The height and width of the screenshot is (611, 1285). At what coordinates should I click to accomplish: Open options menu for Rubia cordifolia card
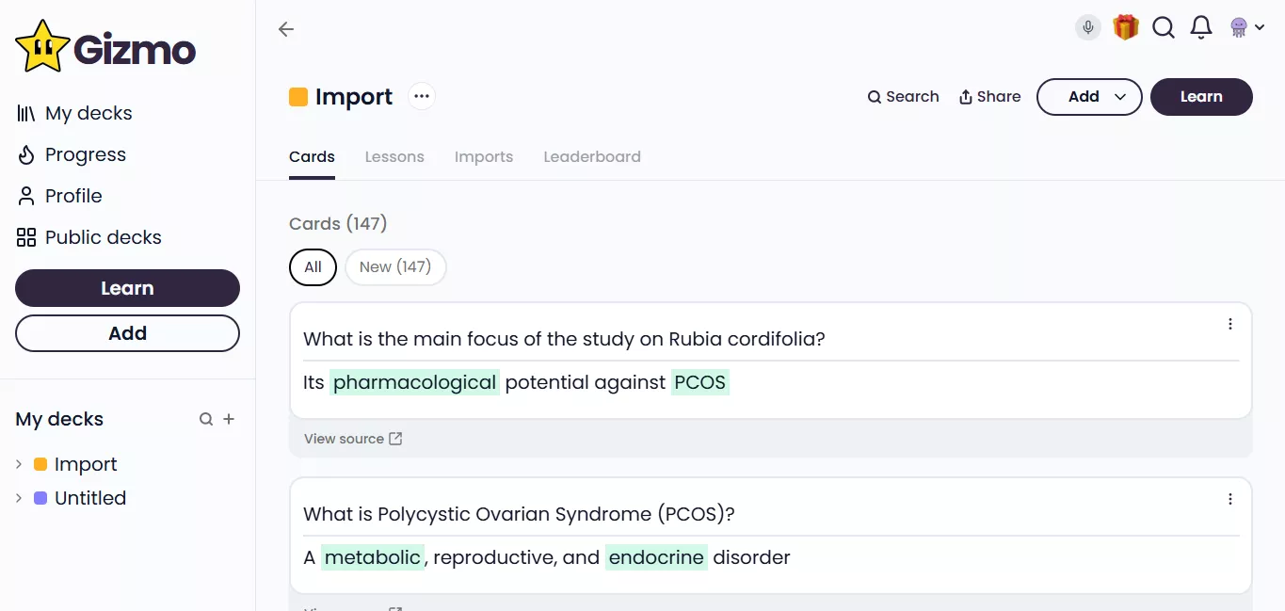(1230, 324)
